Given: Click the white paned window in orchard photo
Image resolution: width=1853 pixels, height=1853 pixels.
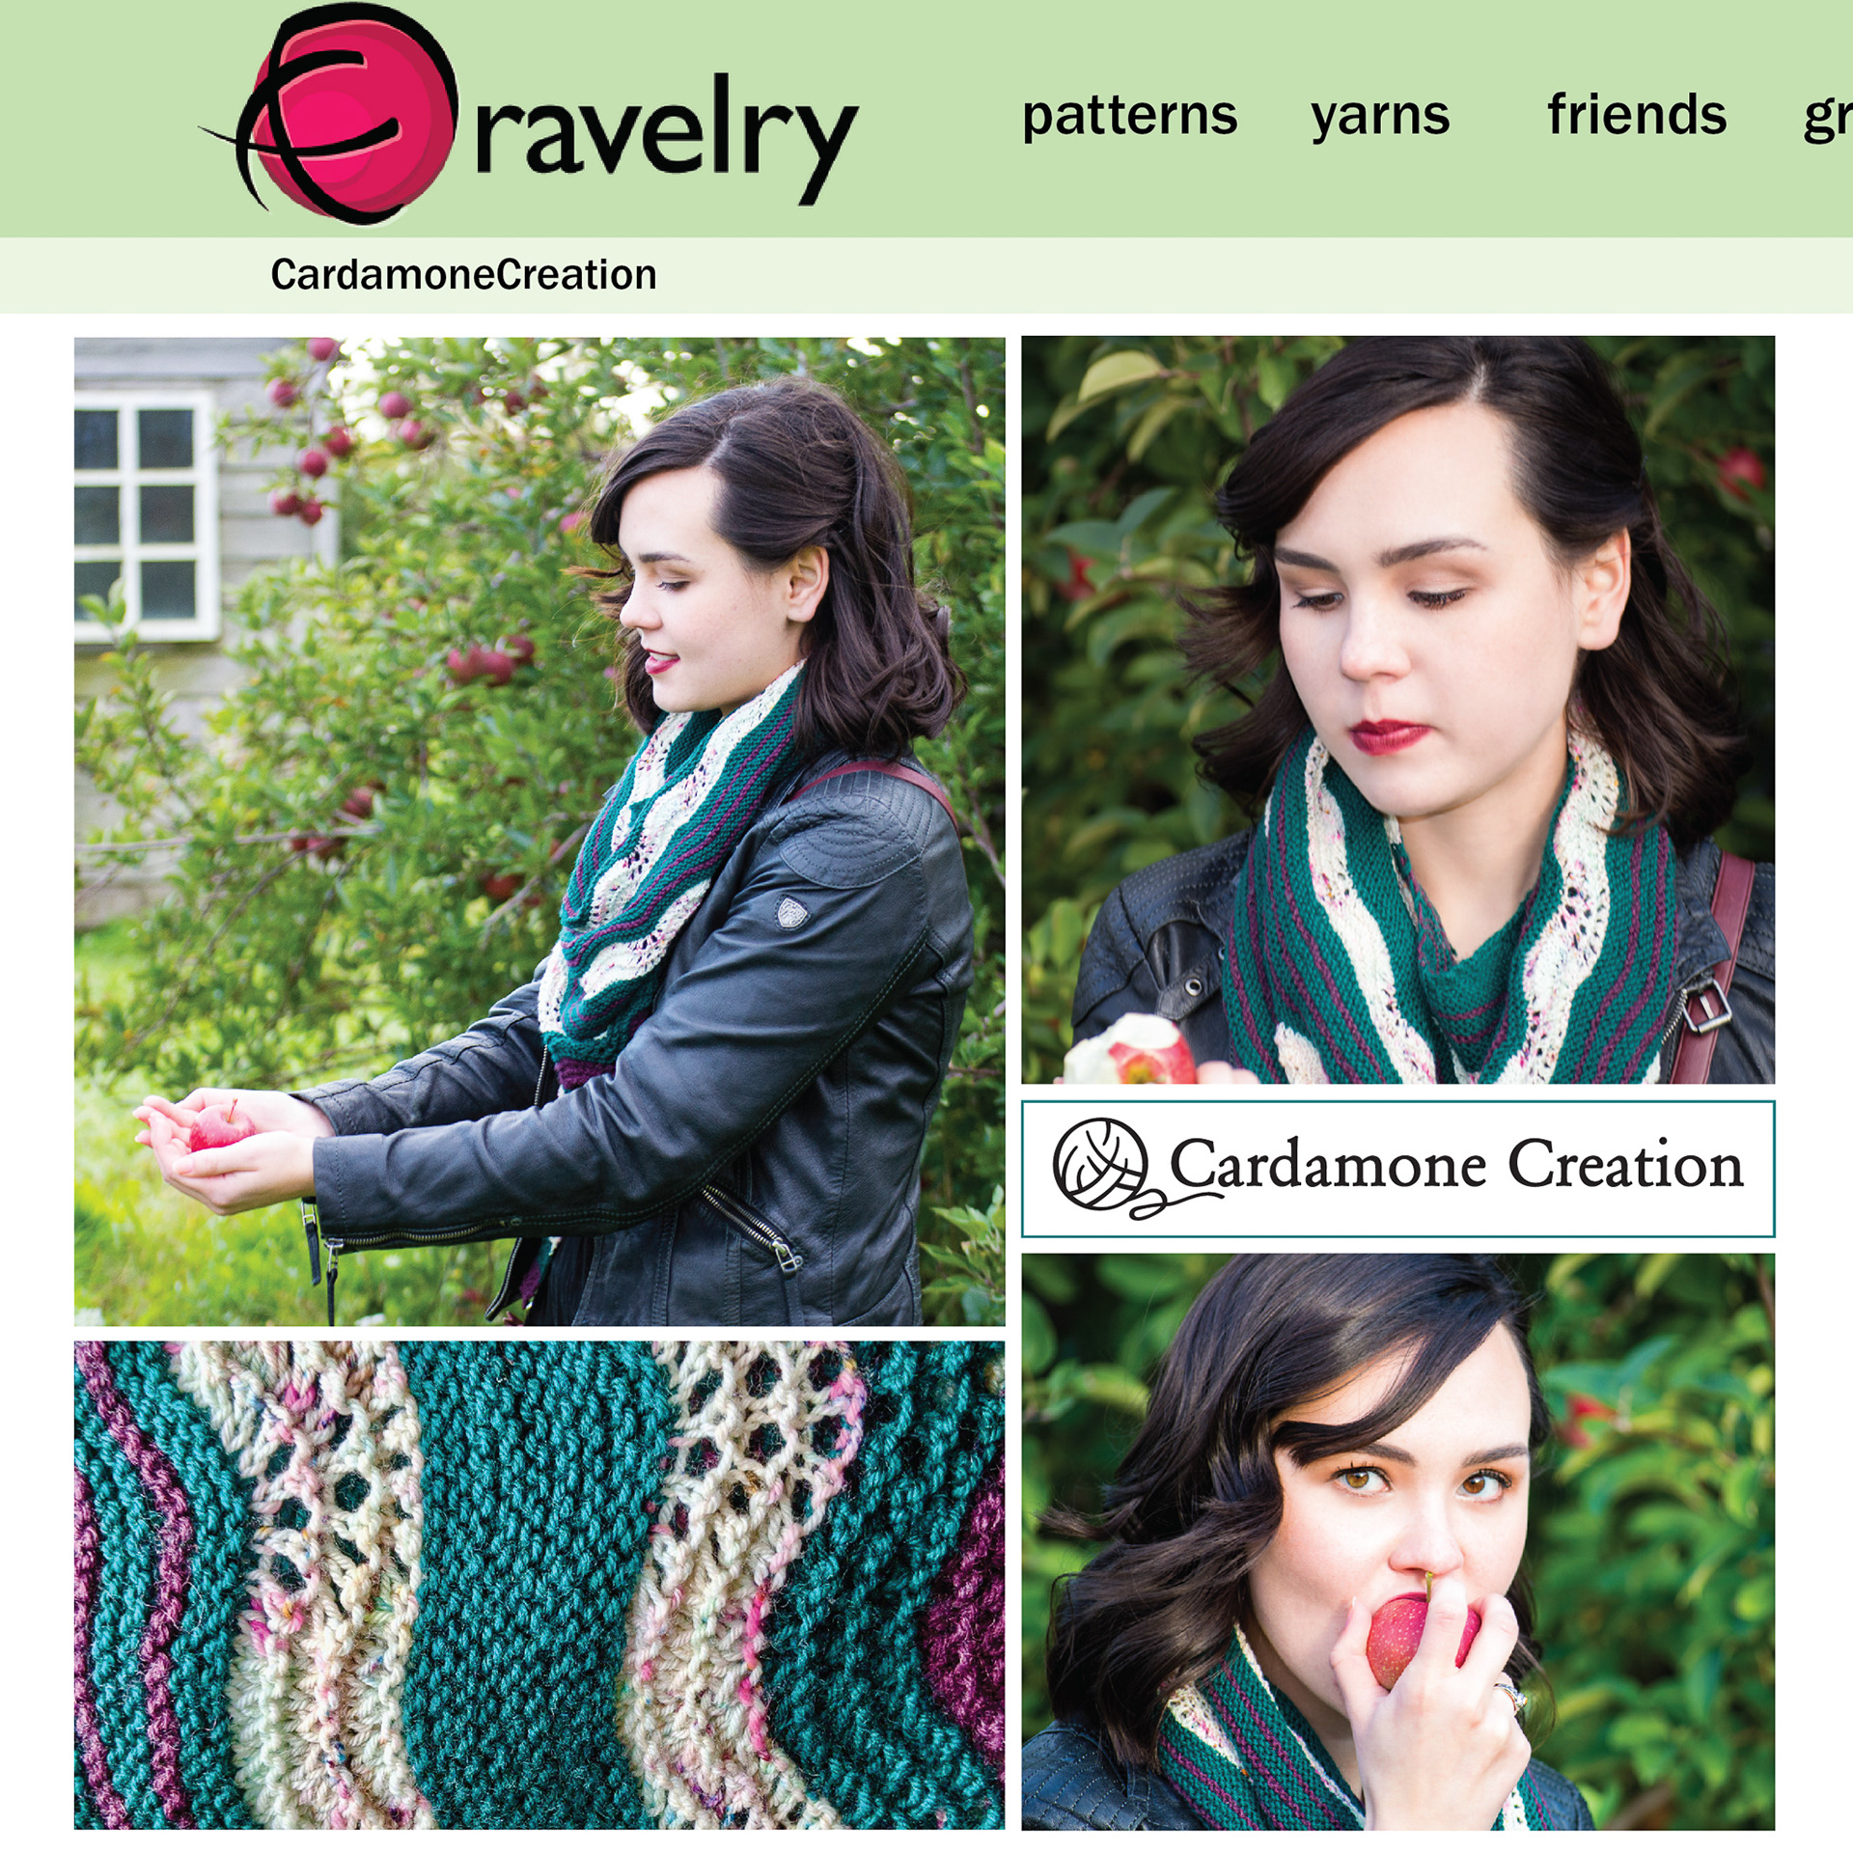Looking at the screenshot, I should click(145, 514).
